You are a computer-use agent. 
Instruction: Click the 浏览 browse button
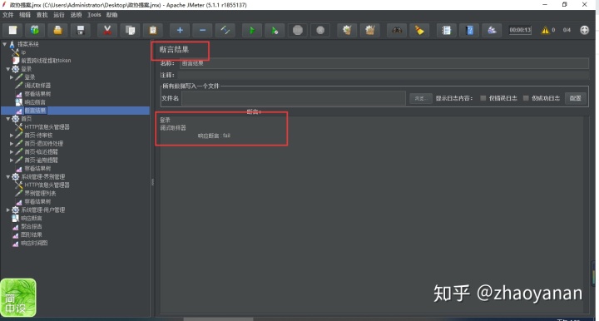tap(421, 98)
